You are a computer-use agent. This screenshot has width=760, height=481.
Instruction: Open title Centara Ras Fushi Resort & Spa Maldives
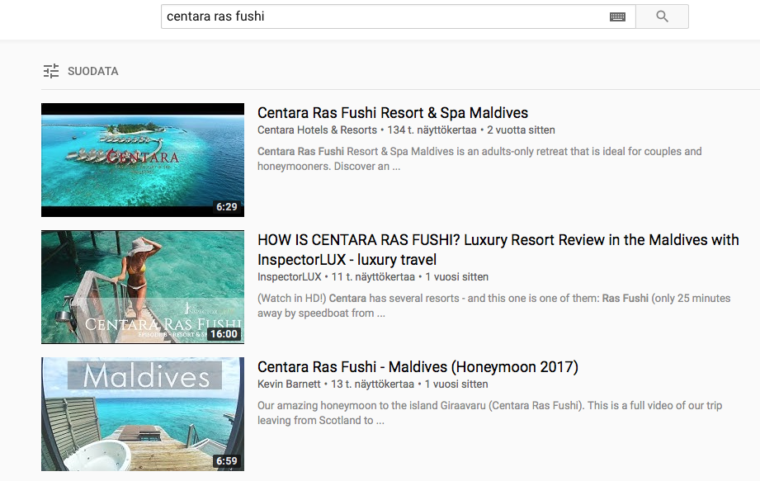click(393, 113)
